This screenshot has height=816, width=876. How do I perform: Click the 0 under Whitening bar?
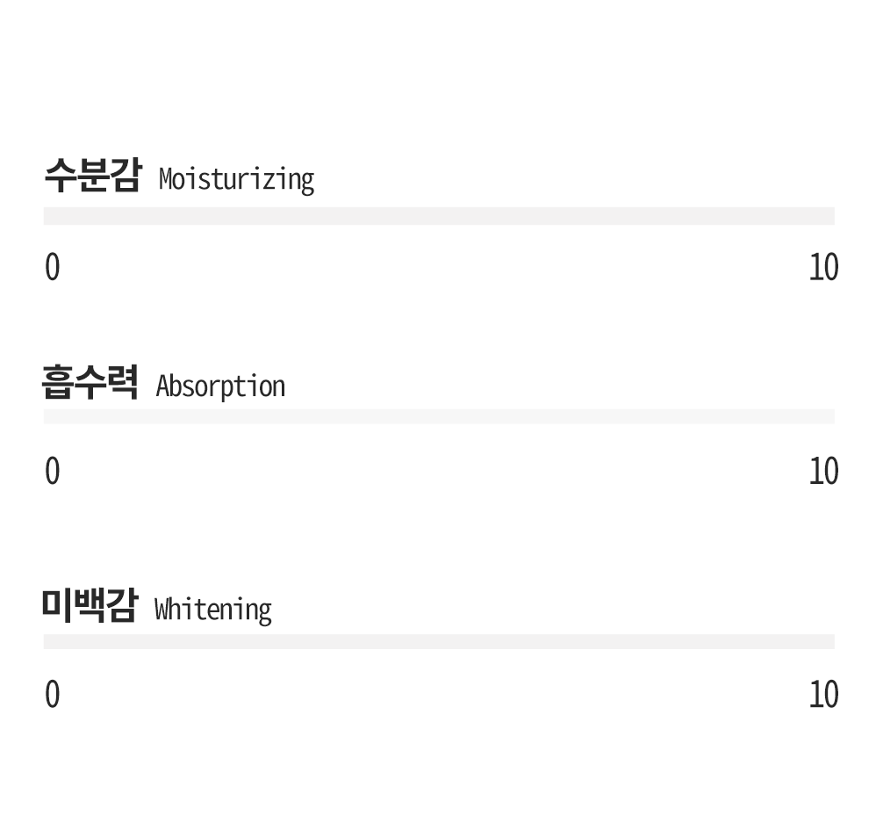(x=53, y=695)
